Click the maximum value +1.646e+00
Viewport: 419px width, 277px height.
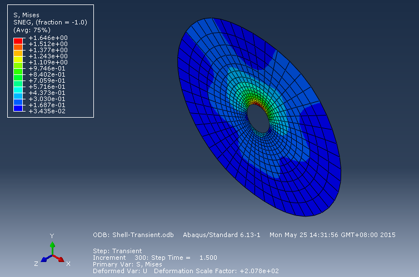click(48, 38)
